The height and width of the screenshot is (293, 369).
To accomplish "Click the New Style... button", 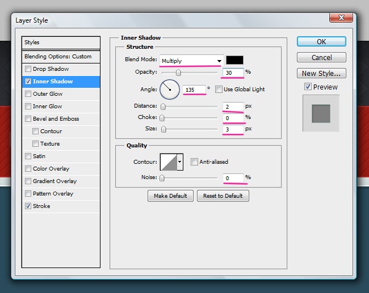I will click(321, 73).
